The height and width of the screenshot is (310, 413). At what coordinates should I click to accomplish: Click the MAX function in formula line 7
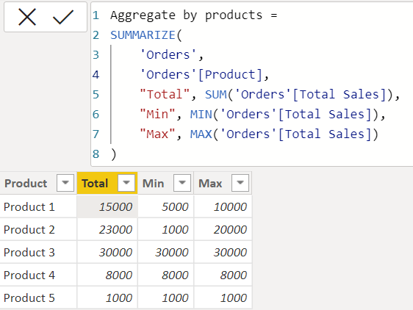point(201,134)
